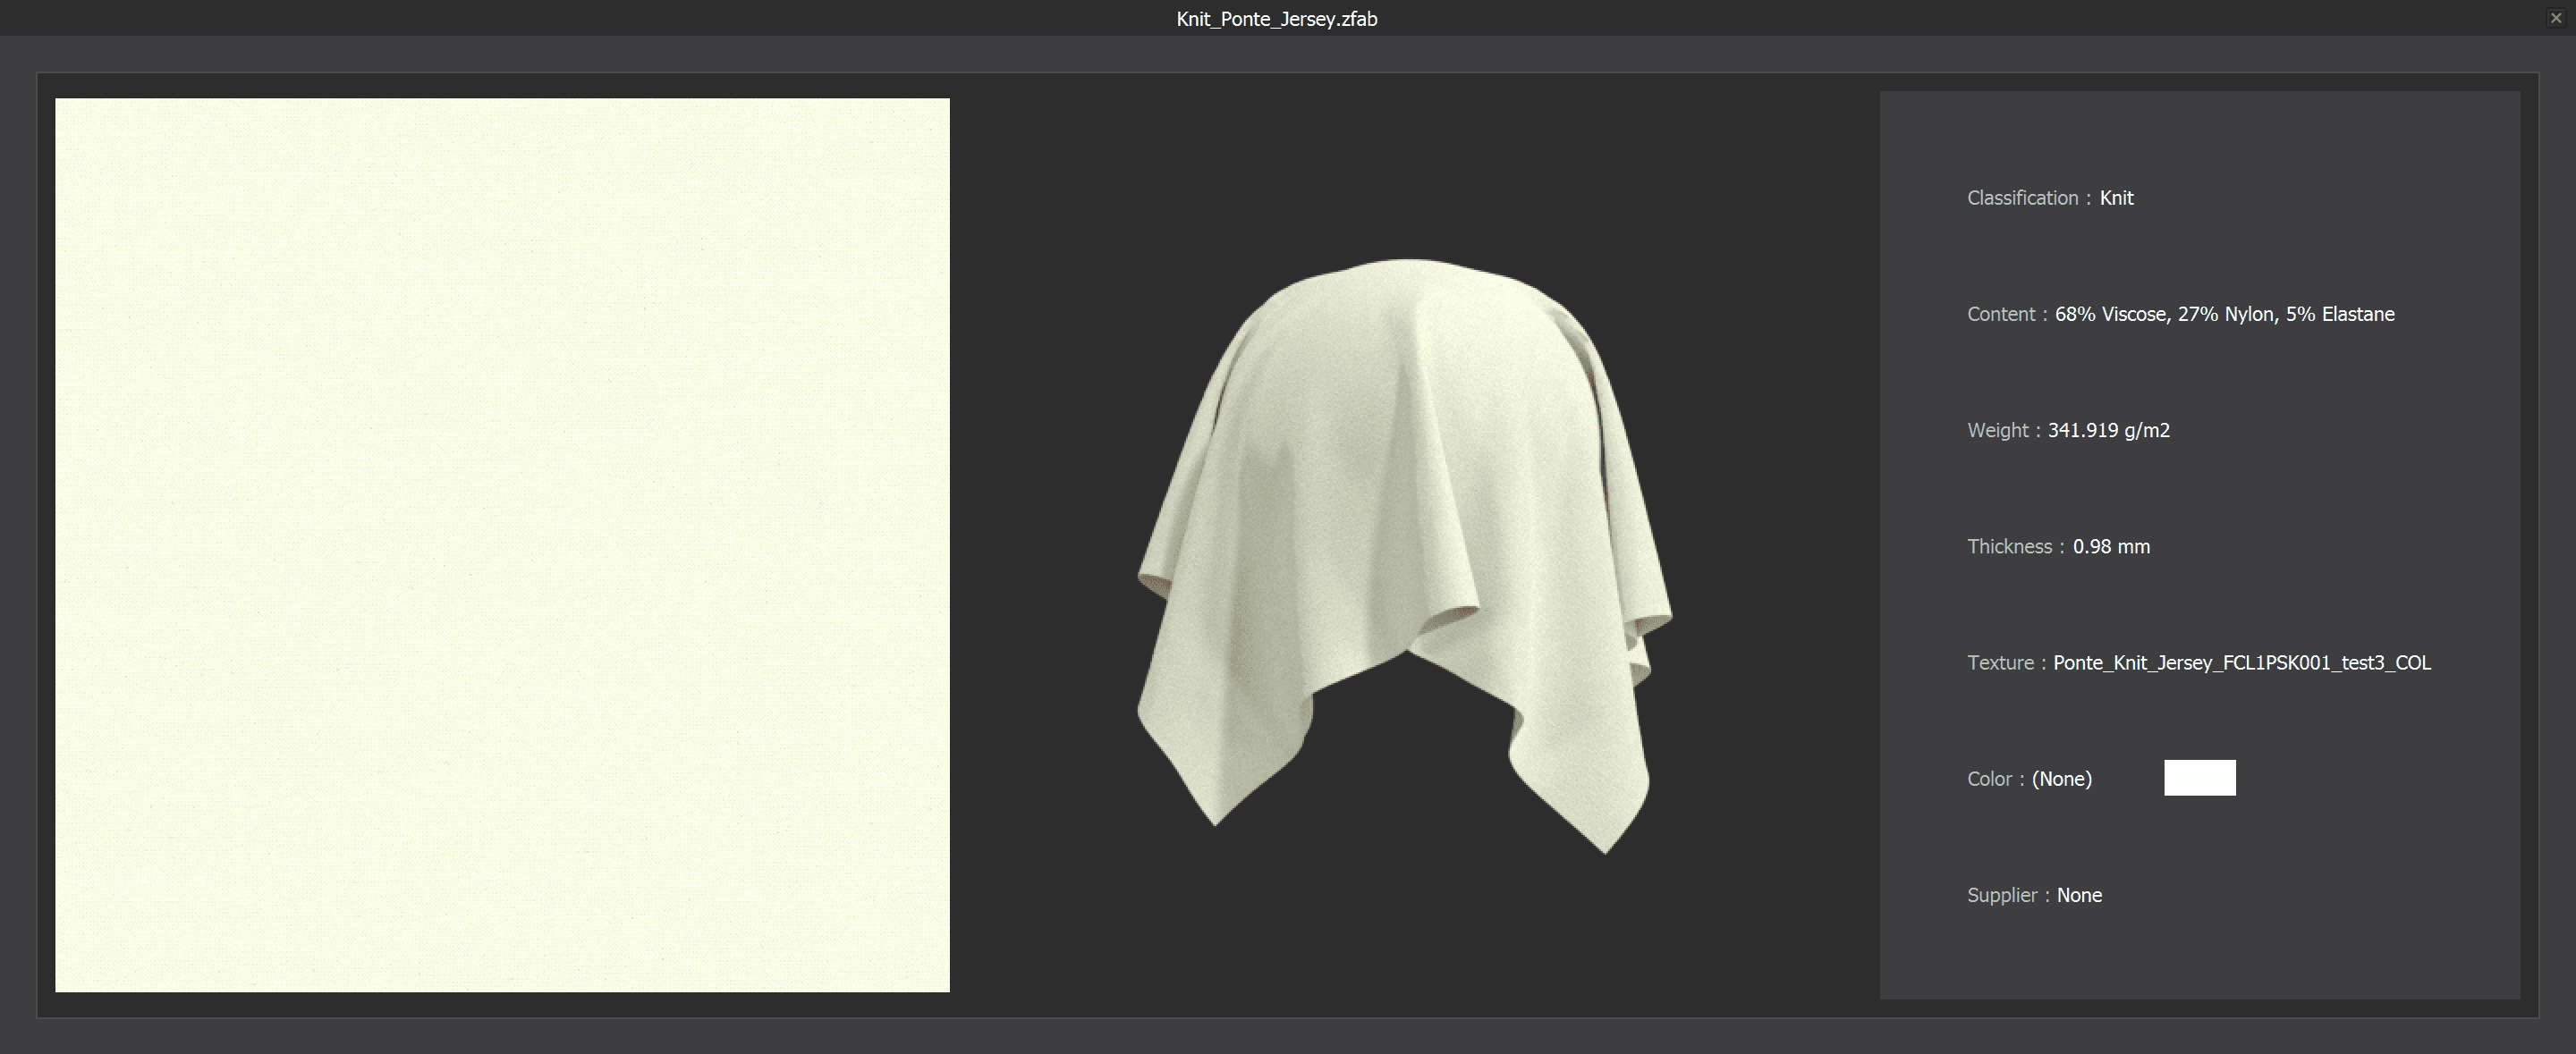Click the white color swatch beside Color
The width and height of the screenshot is (2576, 1054).
pos(2200,779)
